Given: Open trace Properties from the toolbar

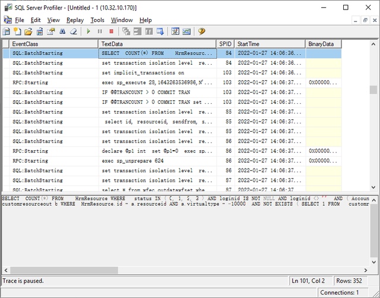Looking at the screenshot, I should [x=51, y=31].
